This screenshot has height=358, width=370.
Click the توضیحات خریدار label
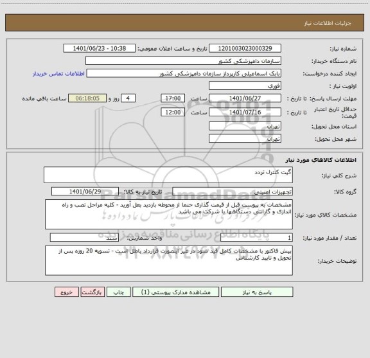(337, 261)
